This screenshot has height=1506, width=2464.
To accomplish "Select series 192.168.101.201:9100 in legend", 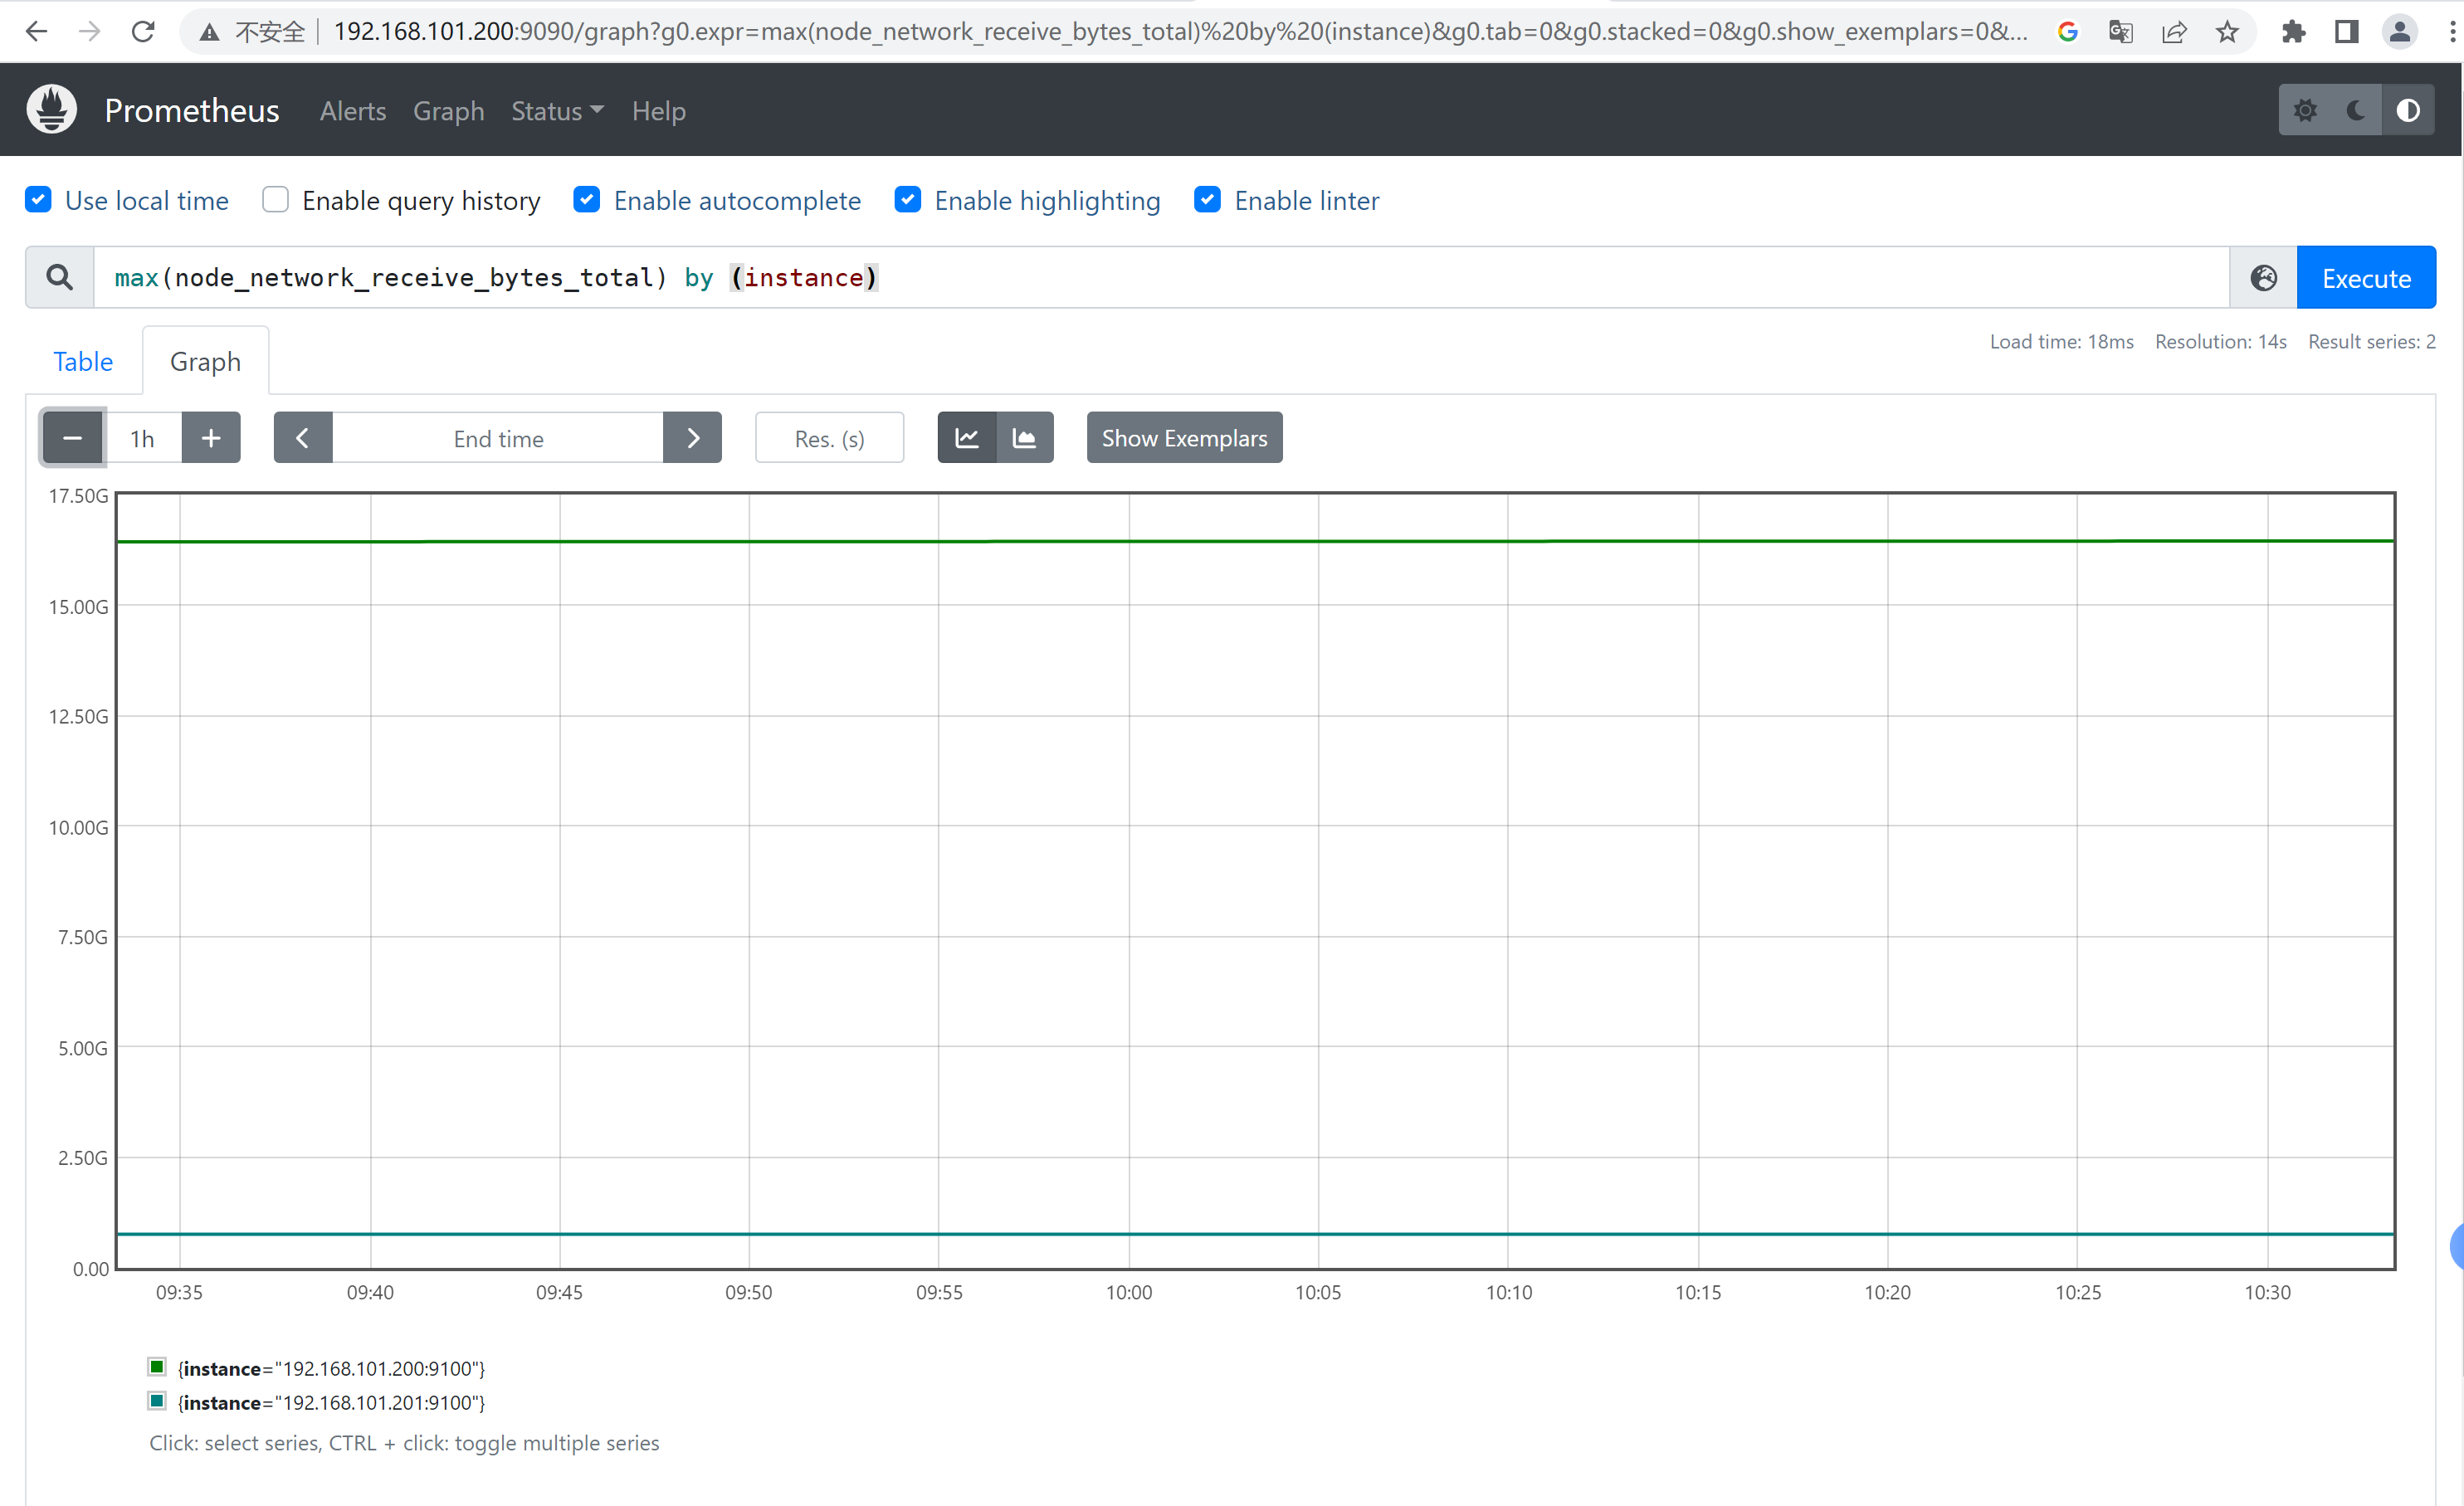I will [x=331, y=1403].
